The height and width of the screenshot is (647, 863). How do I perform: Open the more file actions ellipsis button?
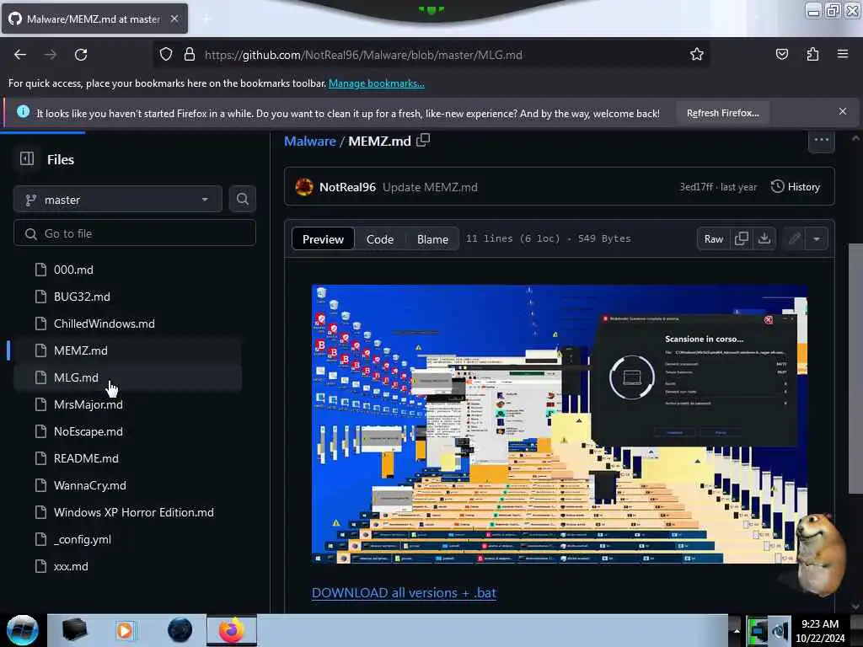(x=822, y=140)
